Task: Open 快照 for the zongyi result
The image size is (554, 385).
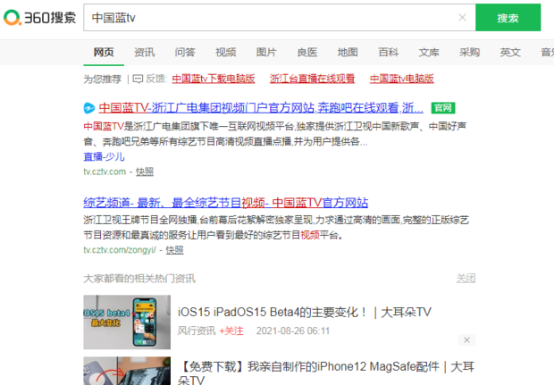Action: [174, 250]
